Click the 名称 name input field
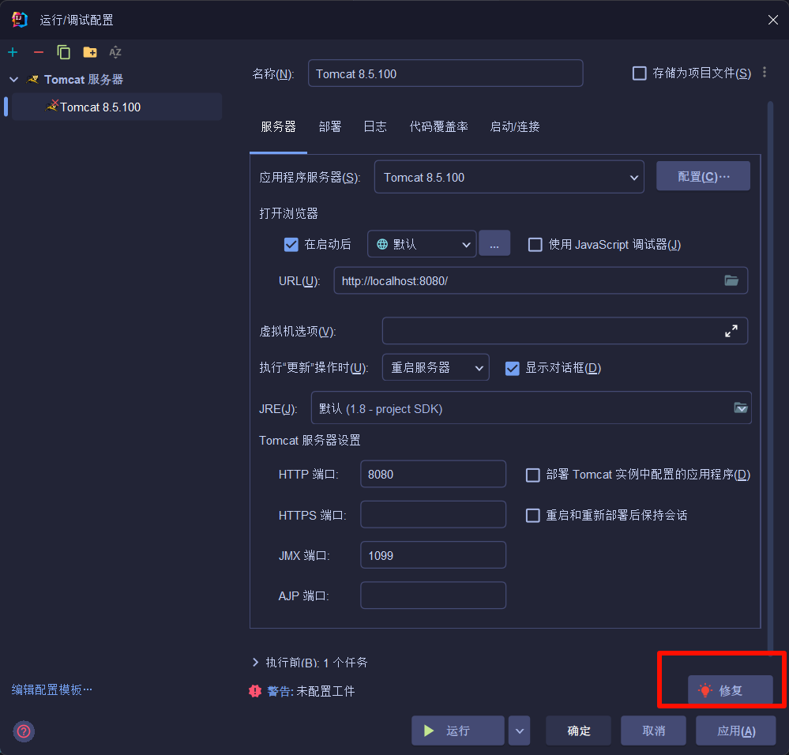789x755 pixels. coord(445,73)
